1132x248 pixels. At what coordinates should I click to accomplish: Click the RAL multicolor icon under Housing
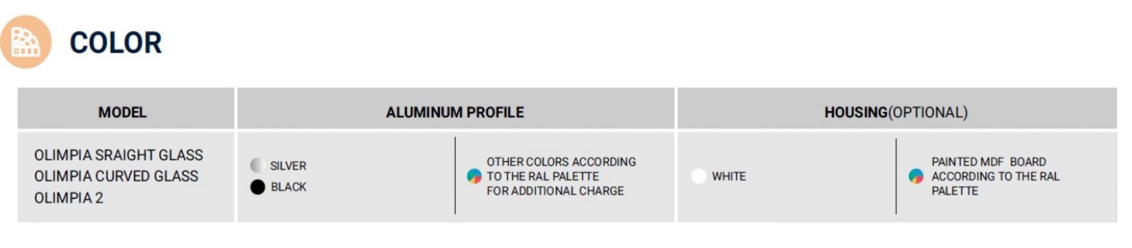(x=916, y=176)
